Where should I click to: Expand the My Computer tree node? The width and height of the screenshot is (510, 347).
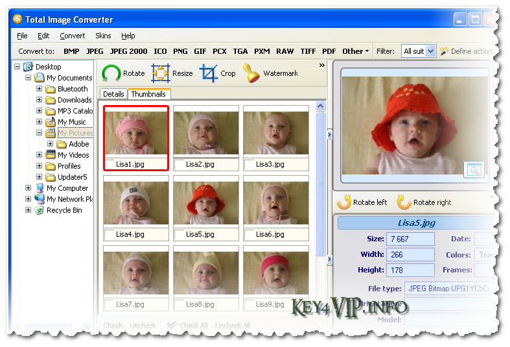pos(29,188)
